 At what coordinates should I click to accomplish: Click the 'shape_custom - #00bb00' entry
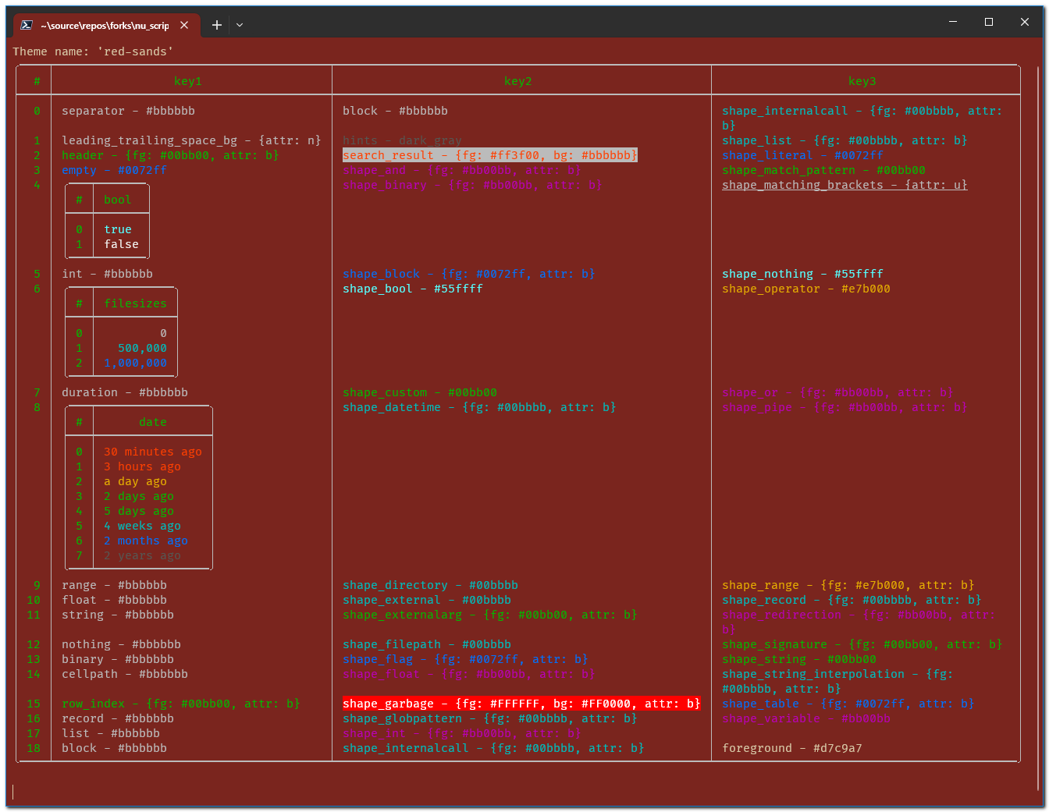(420, 392)
